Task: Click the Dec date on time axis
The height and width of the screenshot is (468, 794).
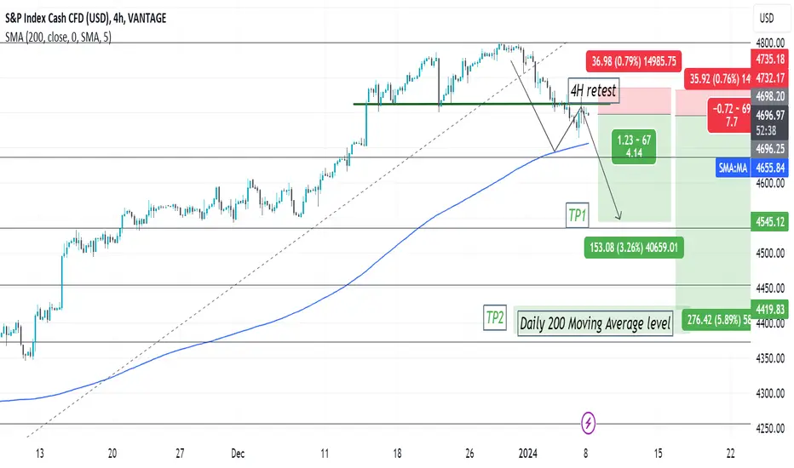Action: (x=238, y=454)
